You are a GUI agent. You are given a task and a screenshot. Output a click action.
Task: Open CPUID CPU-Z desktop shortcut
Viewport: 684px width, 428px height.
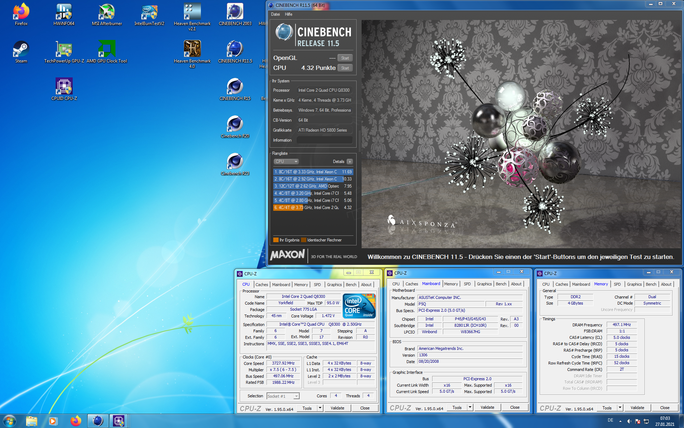pyautogui.click(x=64, y=89)
